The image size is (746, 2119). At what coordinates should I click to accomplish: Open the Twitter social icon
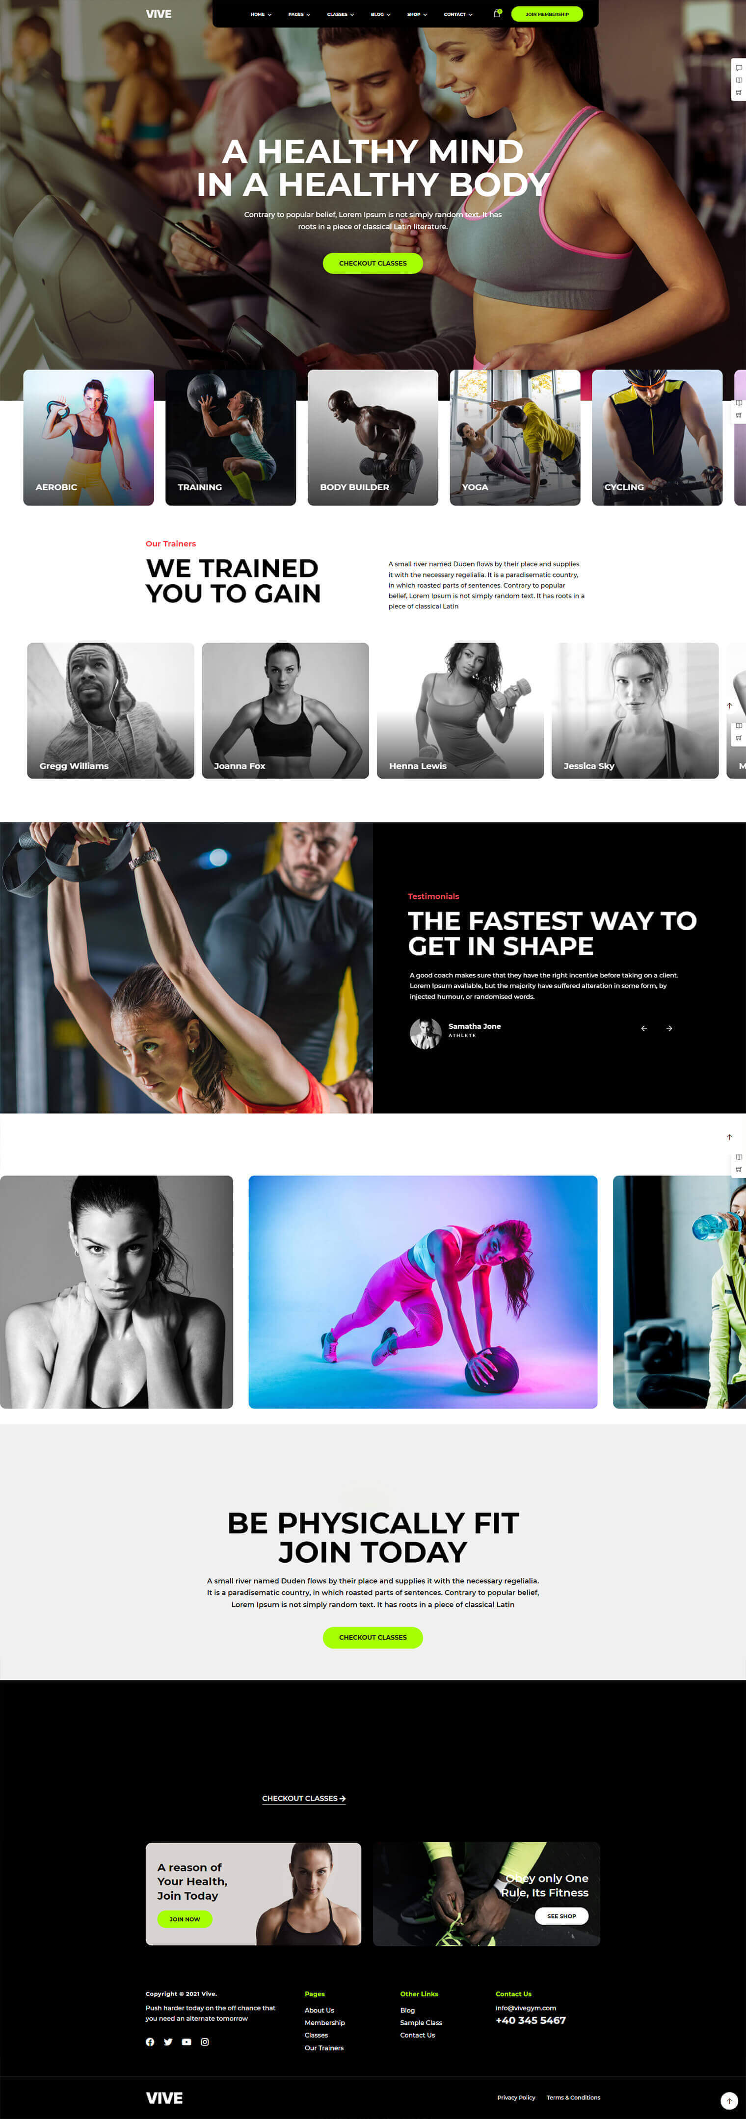(168, 2041)
